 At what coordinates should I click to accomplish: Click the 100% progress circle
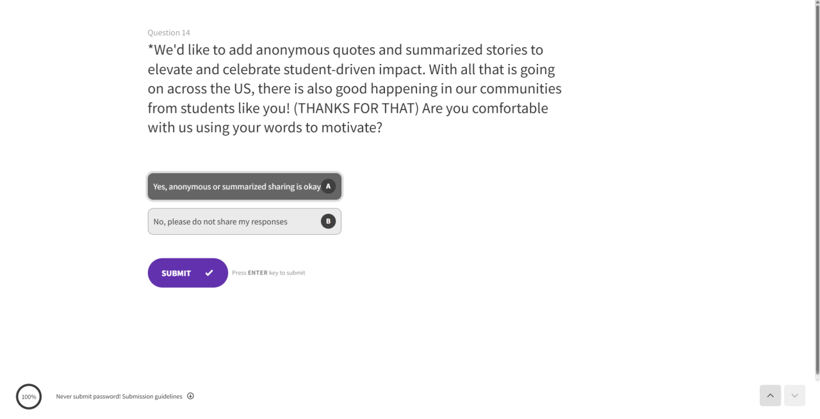coord(29,397)
